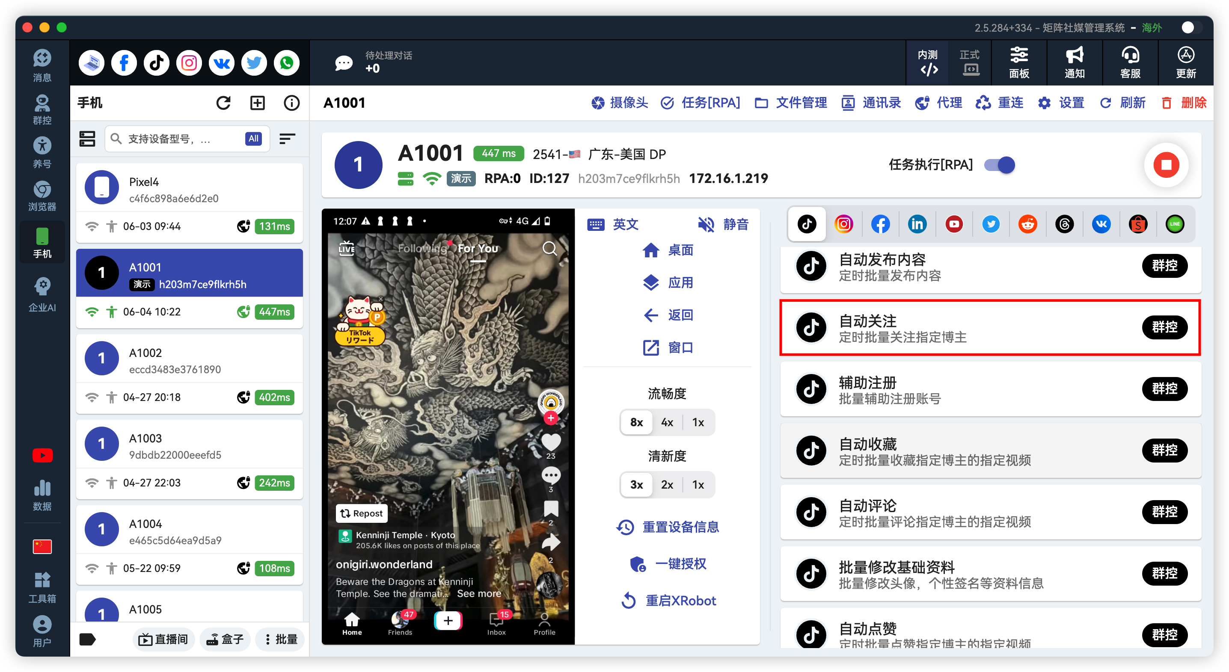Select the A1003 device card
The height and width of the screenshot is (672, 1229).
point(190,460)
